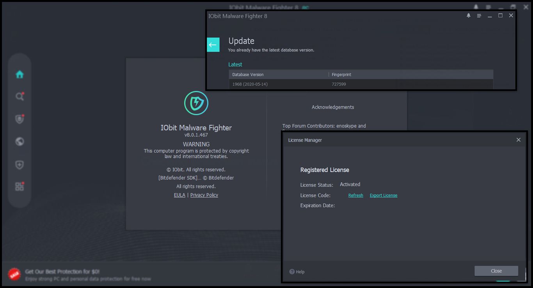Select the 1968 (2020-05-14) database row
The height and width of the screenshot is (288, 533).
(x=361, y=84)
